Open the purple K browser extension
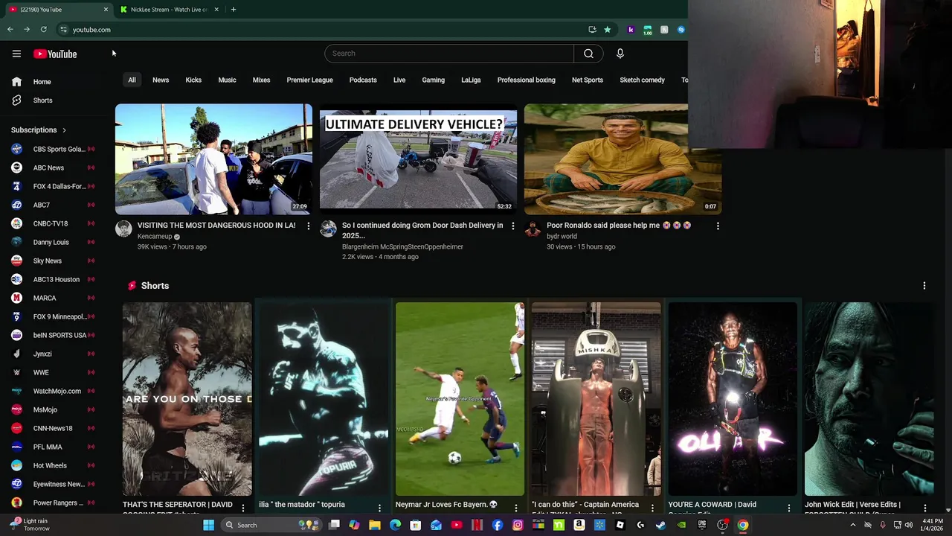 (631, 30)
